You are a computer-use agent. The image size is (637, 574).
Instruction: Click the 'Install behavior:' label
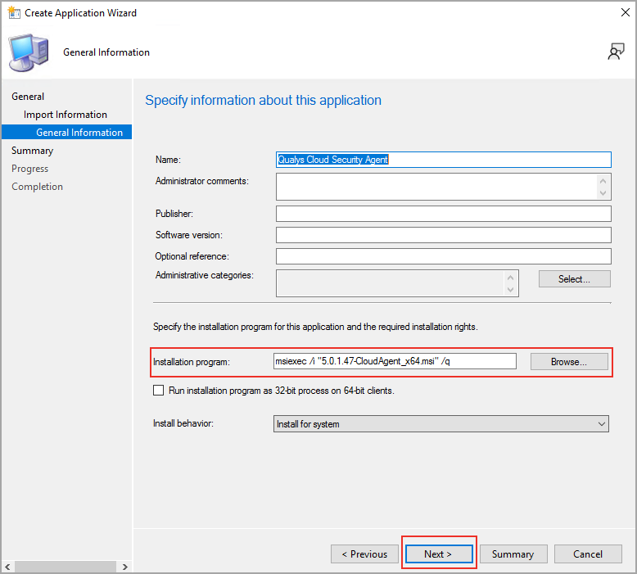[183, 423]
